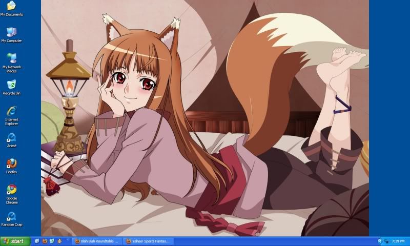
Task: Switch to Blah Blah Roundtable taskbar window
Action: coord(96,241)
